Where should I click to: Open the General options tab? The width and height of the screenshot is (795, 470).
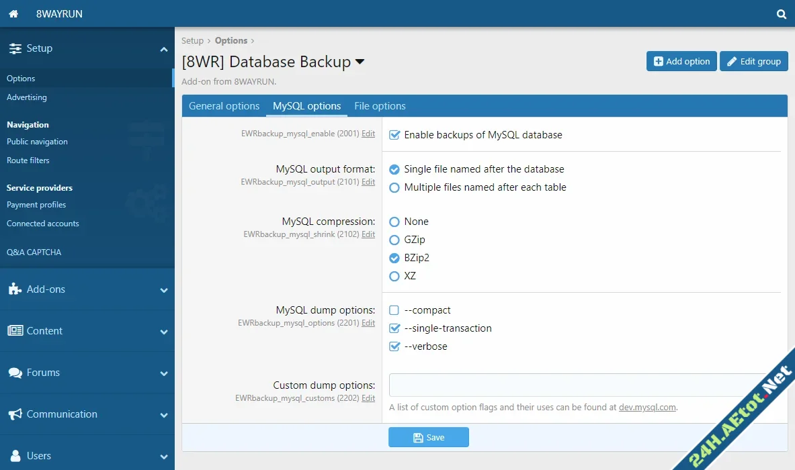pos(224,105)
